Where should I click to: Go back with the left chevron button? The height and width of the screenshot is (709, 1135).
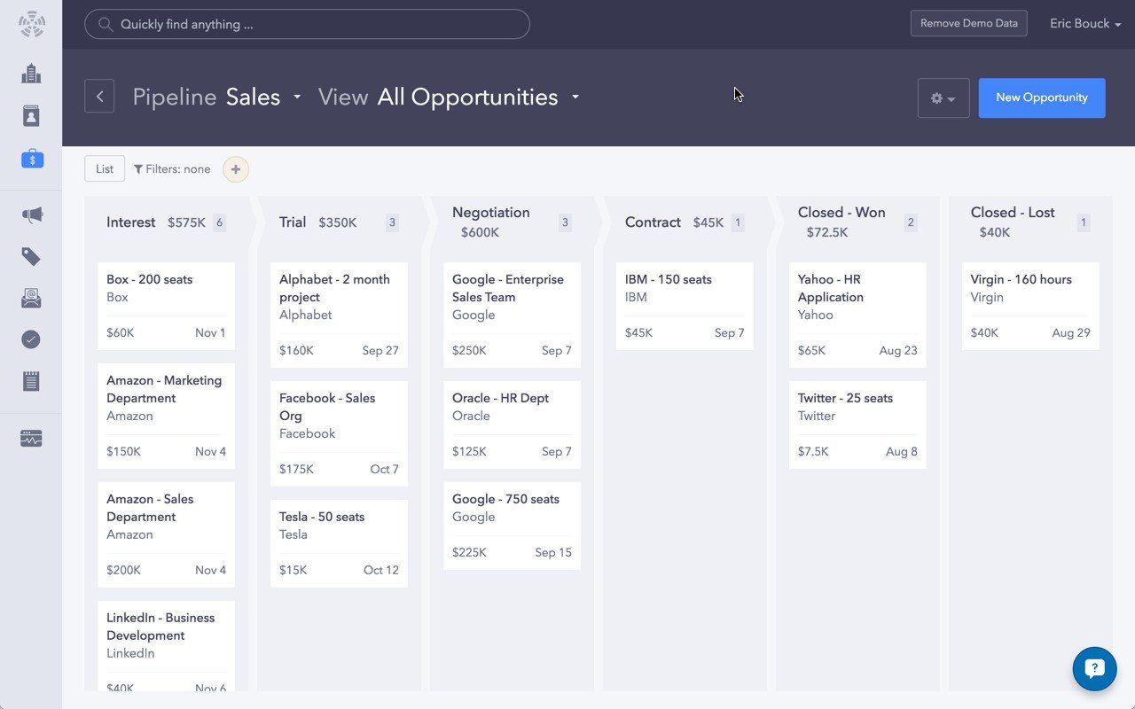point(99,97)
